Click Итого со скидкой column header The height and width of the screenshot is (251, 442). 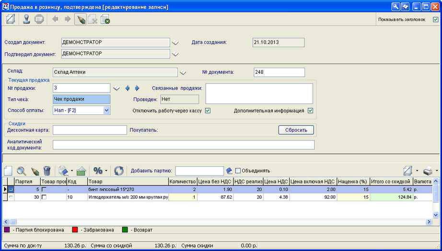tap(391, 182)
